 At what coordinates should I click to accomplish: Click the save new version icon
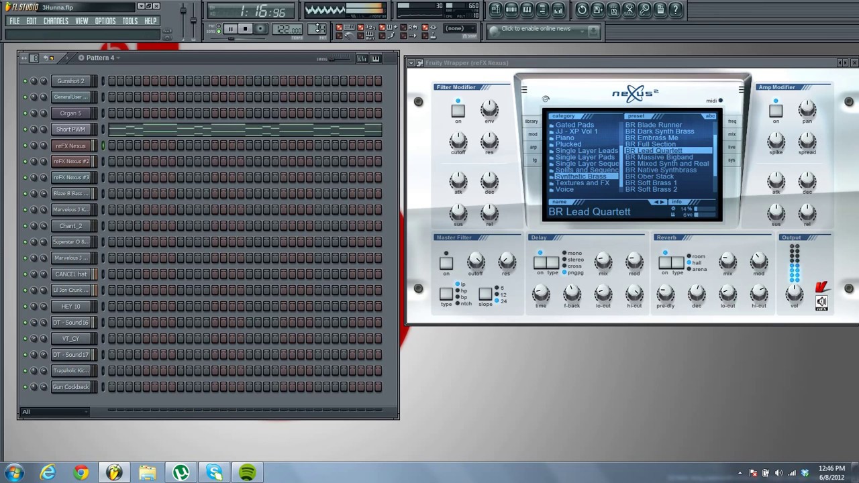(x=597, y=9)
